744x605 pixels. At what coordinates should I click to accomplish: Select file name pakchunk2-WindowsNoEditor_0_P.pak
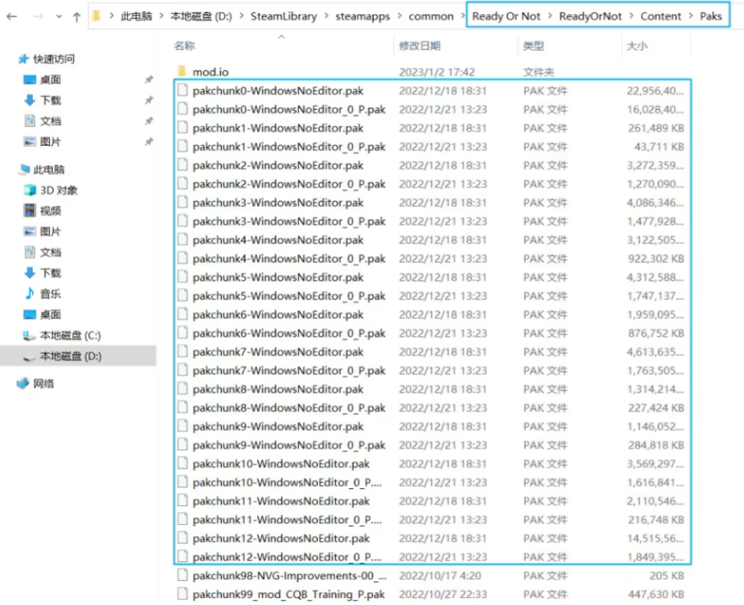point(289,184)
